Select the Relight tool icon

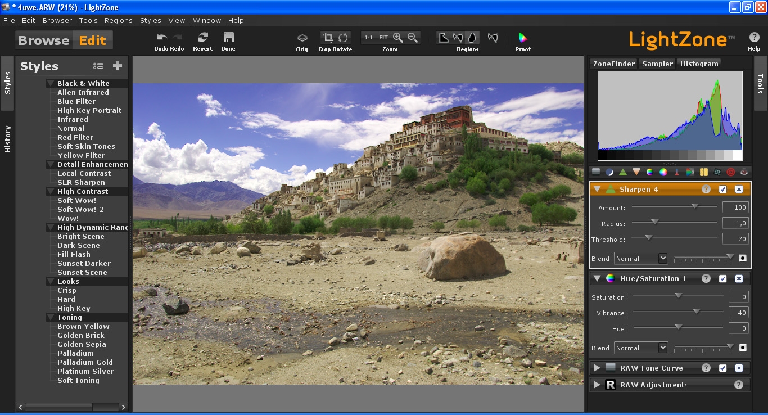[x=610, y=172]
